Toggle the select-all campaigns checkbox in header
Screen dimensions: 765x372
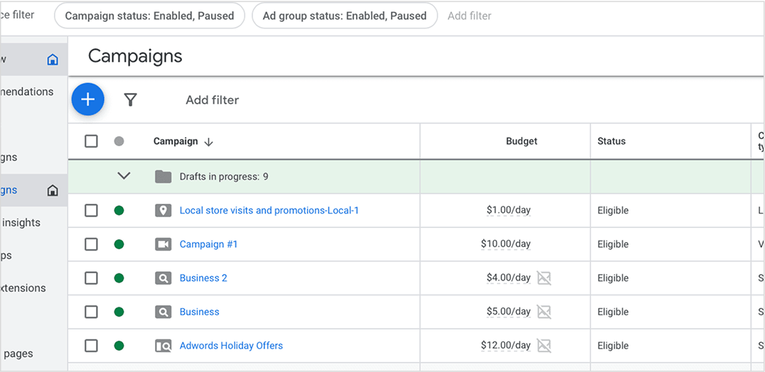point(91,141)
